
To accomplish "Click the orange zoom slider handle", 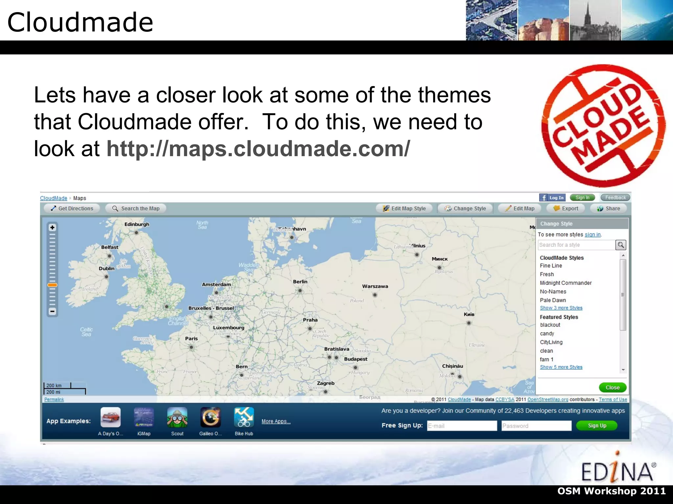I will point(52,285).
